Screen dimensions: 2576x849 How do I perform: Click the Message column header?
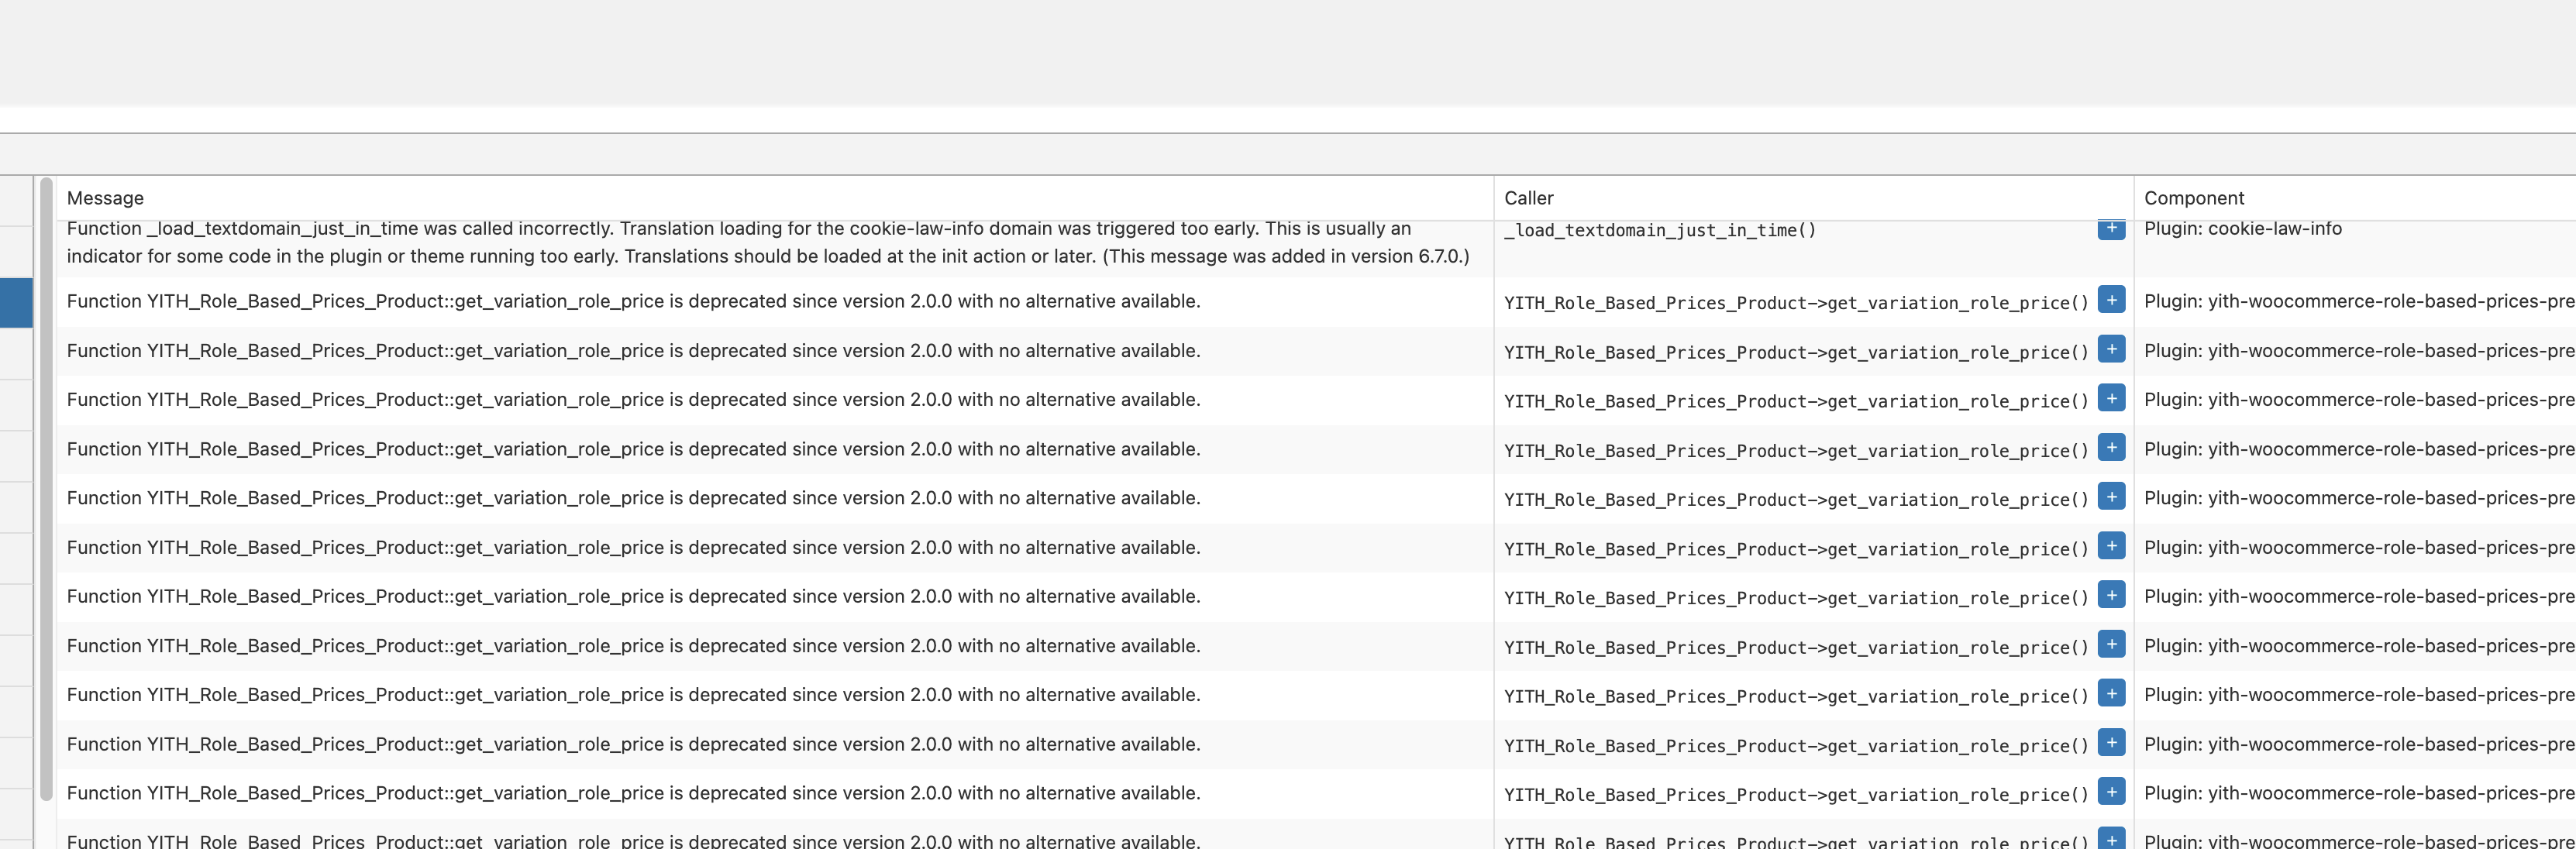105,198
